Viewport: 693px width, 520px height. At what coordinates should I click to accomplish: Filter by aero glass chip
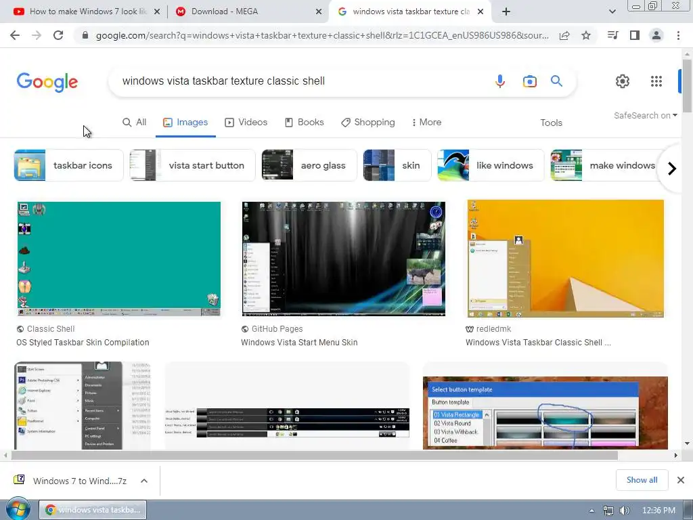click(x=309, y=165)
